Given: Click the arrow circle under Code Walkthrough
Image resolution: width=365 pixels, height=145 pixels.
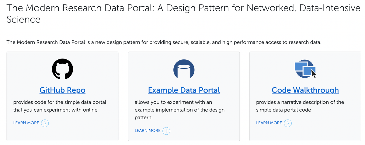Looking at the screenshot, I should [288, 123].
